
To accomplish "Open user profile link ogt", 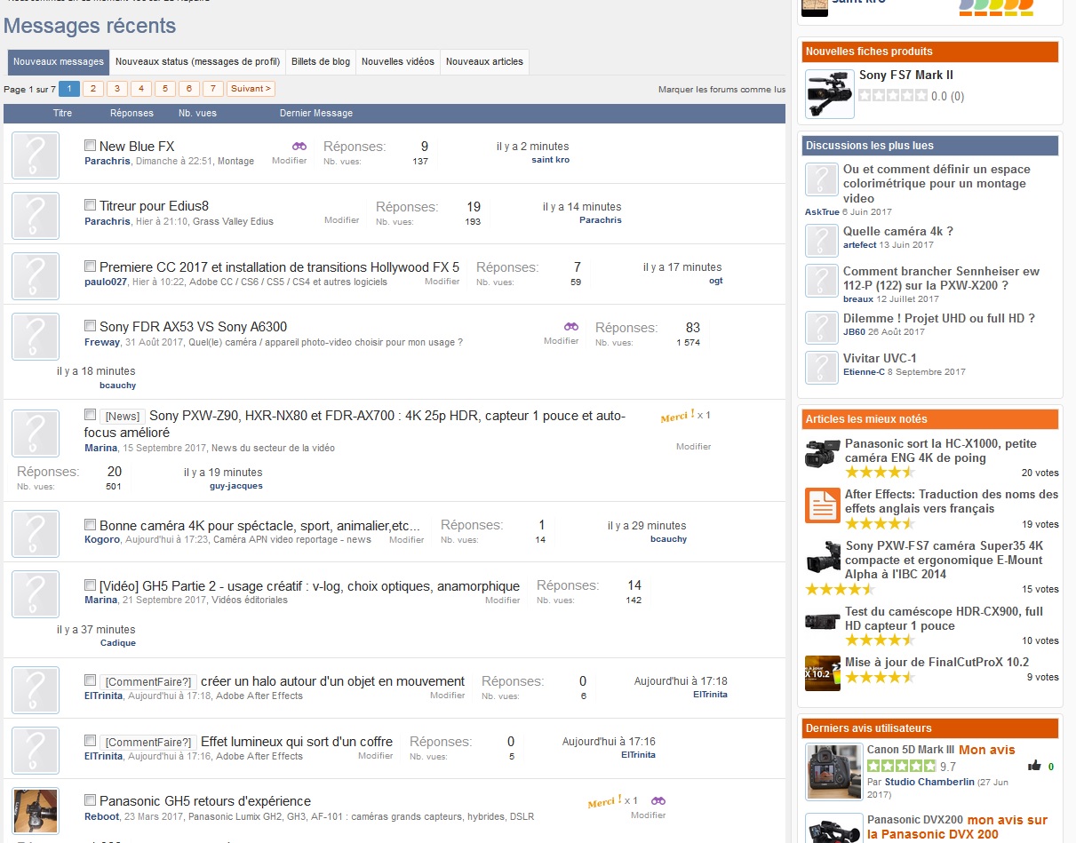I will tap(716, 281).
